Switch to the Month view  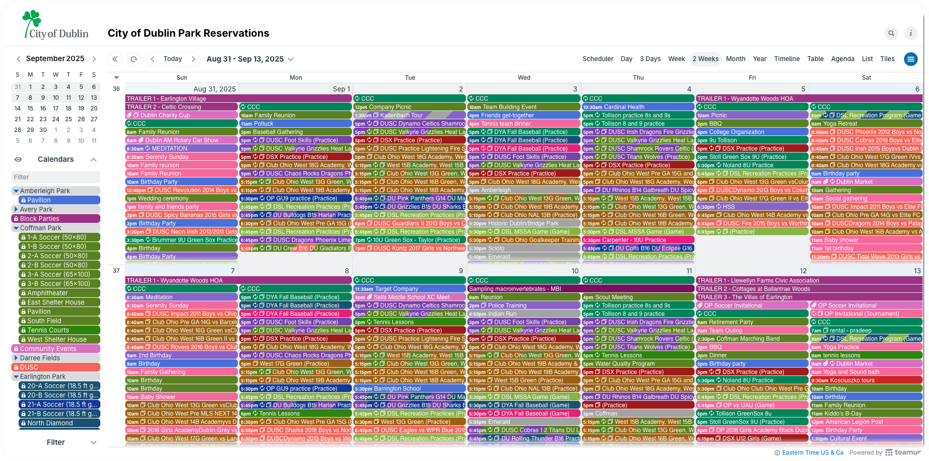735,59
